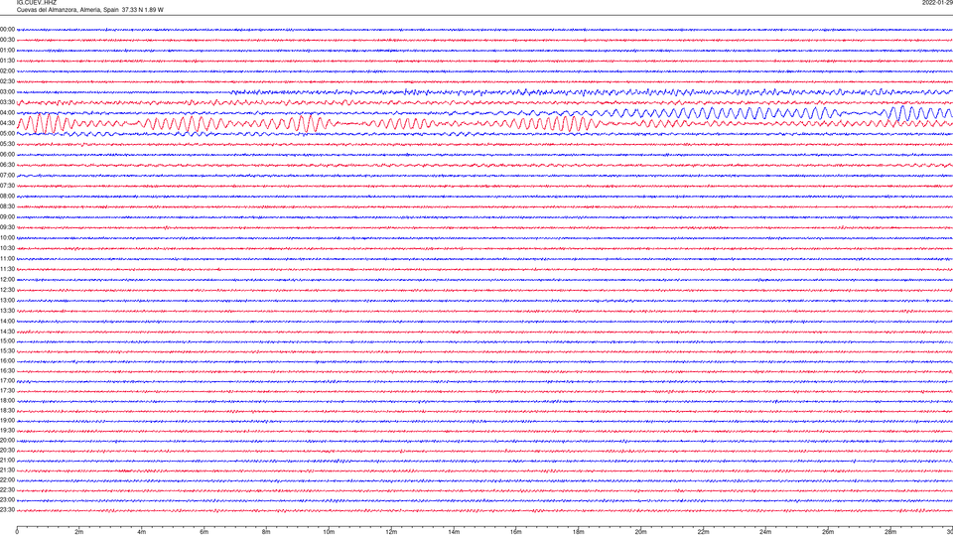Select the 28m axis tick label

tap(890, 532)
